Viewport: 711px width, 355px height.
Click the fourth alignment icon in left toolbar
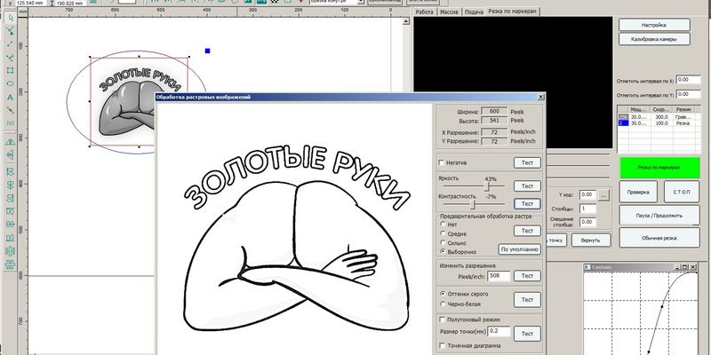coord(10,211)
